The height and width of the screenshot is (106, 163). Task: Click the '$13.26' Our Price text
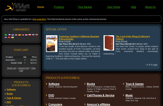72,44
